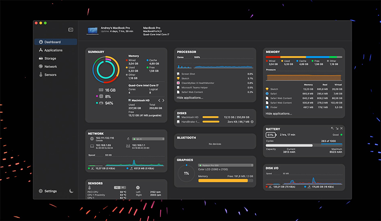Open the Radeon Pro 555 graphics dropdown
381x221 pixels.
coord(226,165)
